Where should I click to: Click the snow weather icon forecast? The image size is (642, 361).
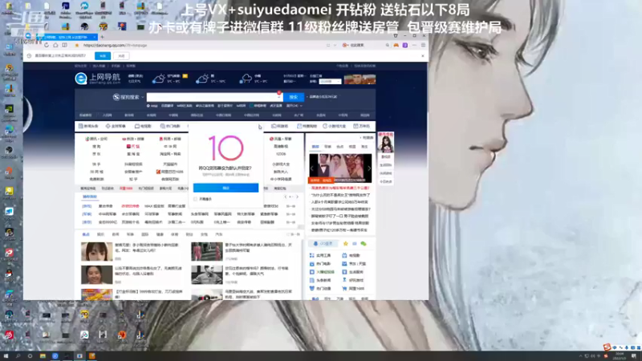[x=246, y=79]
